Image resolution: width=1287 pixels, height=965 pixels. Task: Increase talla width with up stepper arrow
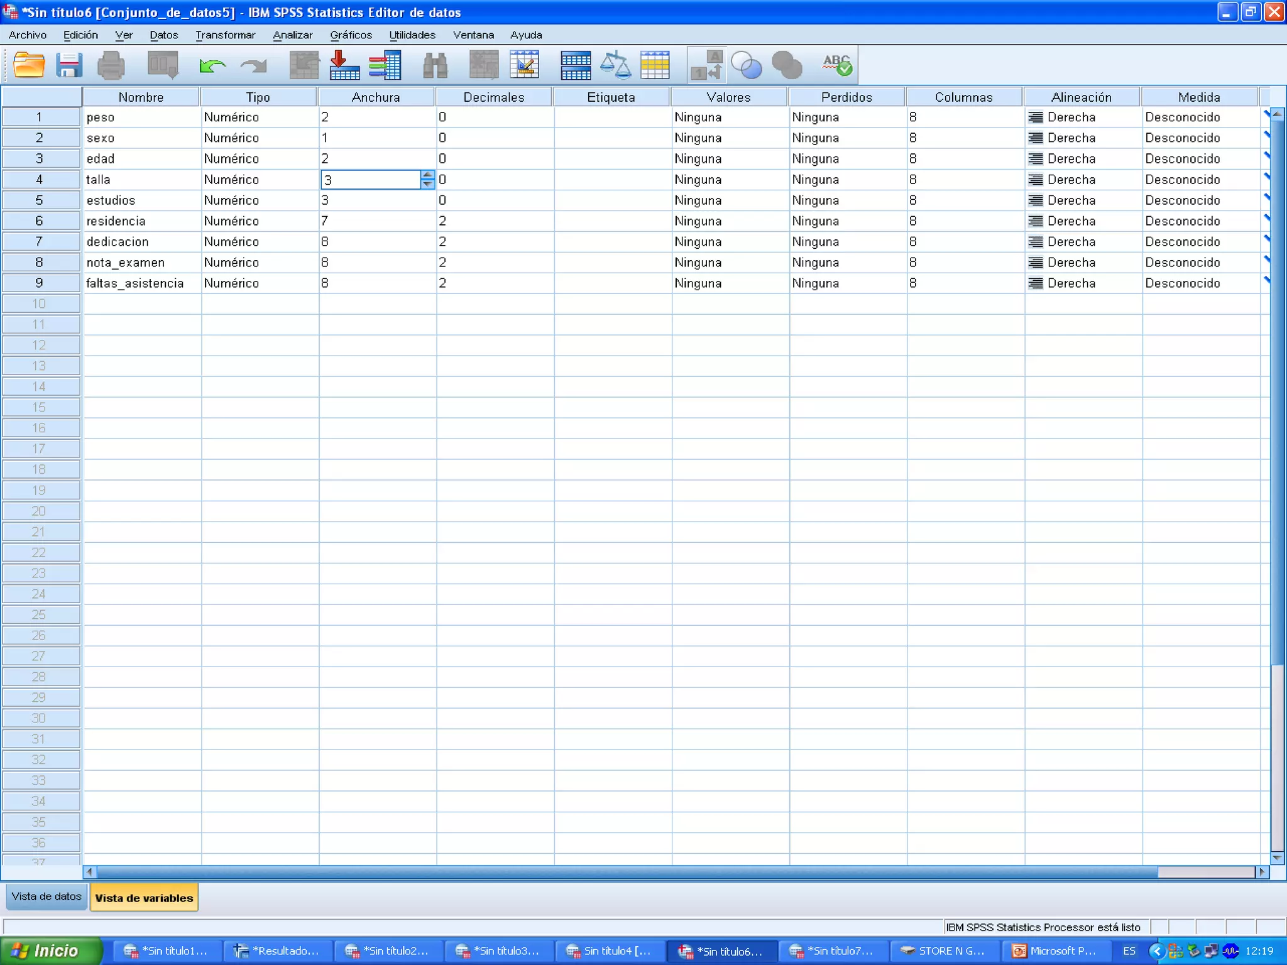tap(427, 175)
